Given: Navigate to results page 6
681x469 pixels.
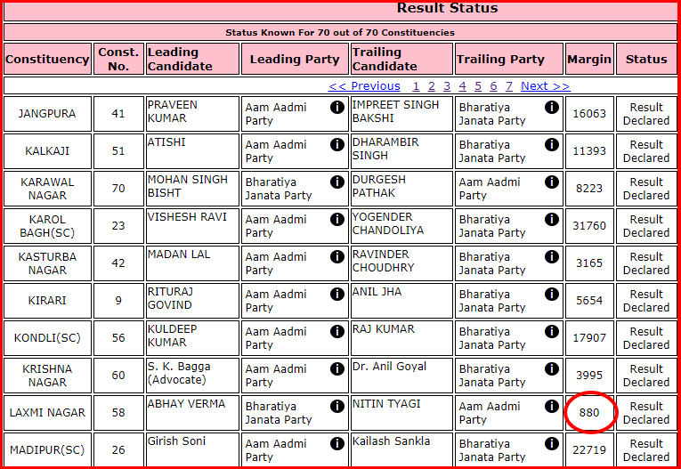Looking at the screenshot, I should [493, 86].
